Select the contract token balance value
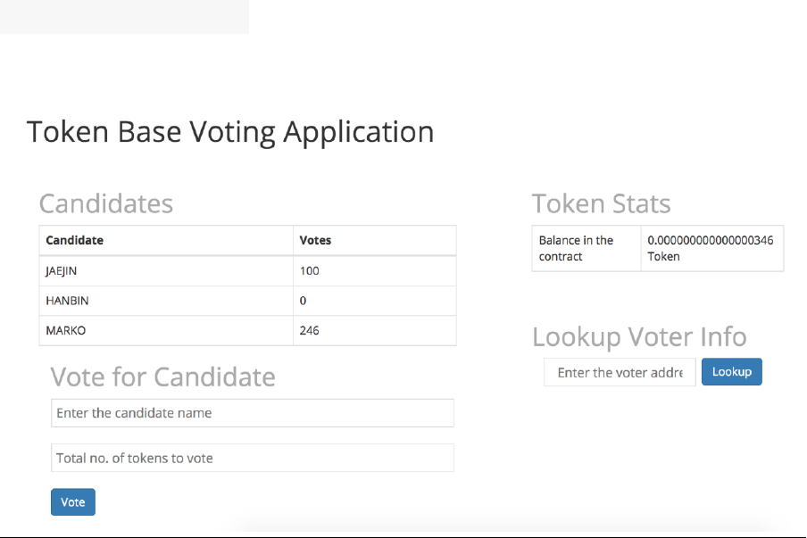The width and height of the screenshot is (807, 538). coord(710,248)
